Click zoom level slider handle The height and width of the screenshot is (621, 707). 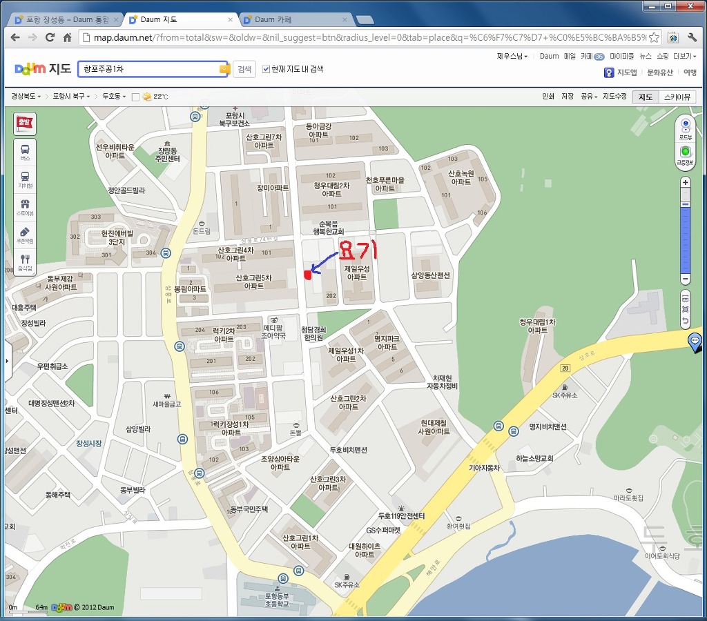coord(686,205)
